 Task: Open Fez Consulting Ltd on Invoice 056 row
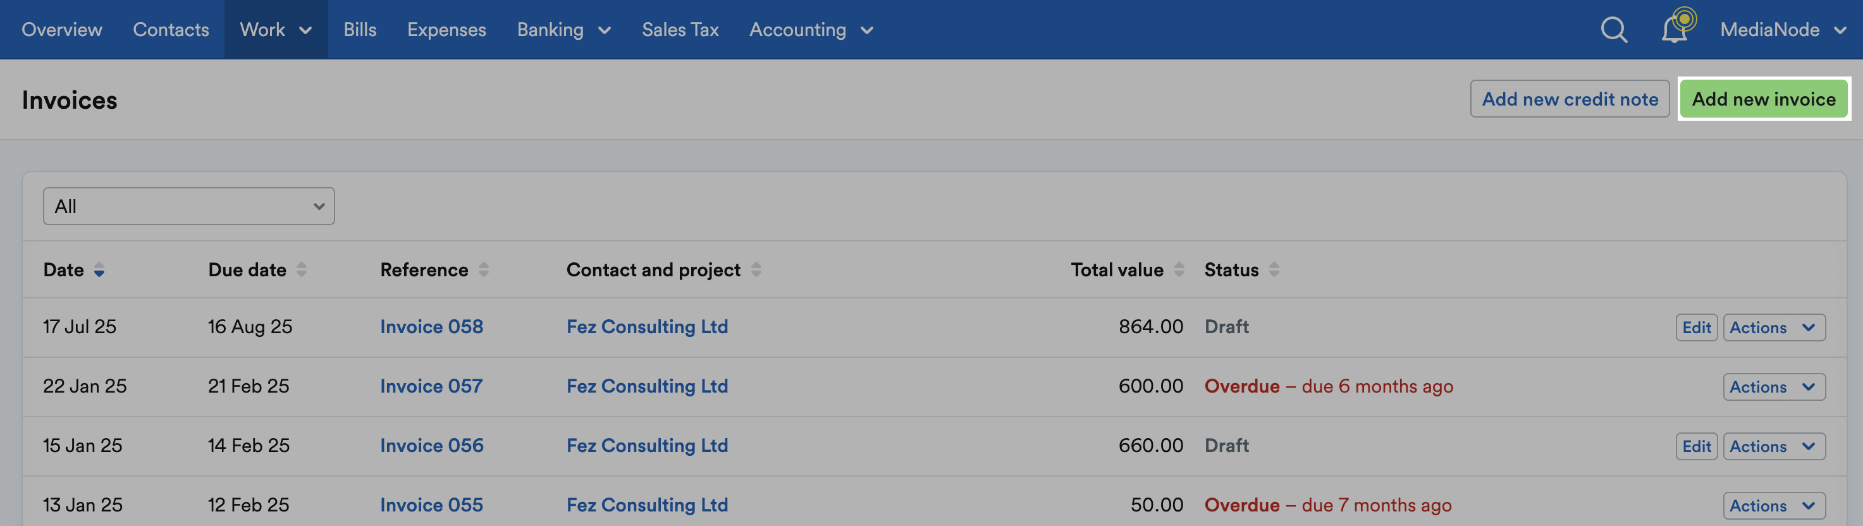point(648,445)
